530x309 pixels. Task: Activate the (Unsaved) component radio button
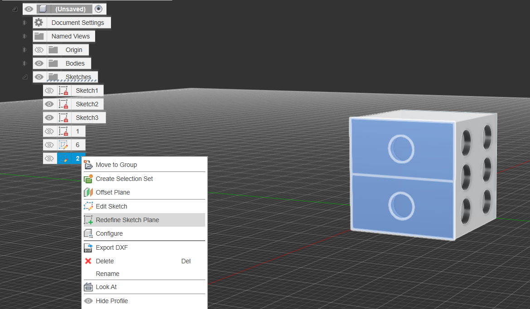[99, 9]
